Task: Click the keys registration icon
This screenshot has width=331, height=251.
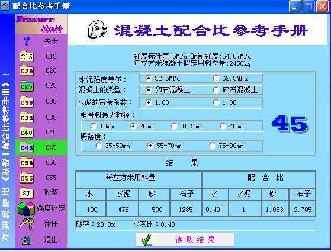Action: 26,223
